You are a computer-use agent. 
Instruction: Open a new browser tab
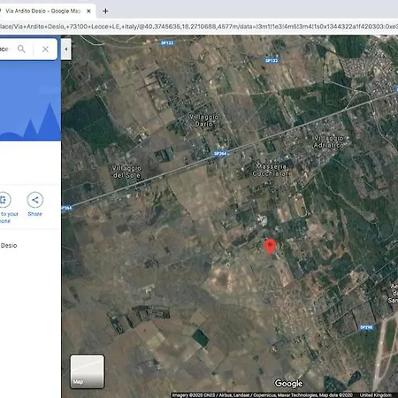pyautogui.click(x=105, y=11)
